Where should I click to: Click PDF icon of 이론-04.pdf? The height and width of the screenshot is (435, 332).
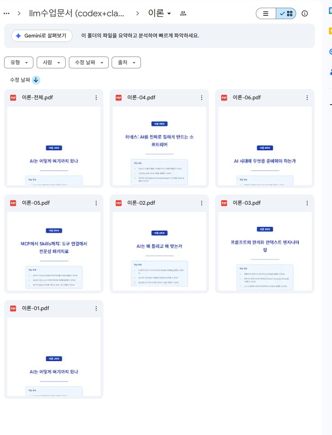pos(119,98)
